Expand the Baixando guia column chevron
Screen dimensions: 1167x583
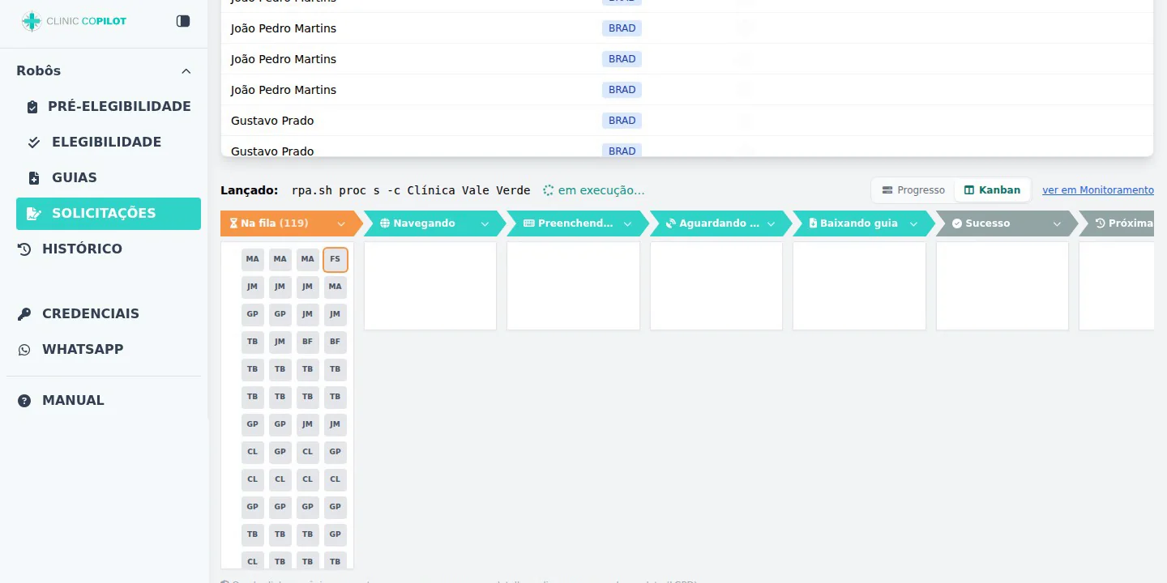913,224
